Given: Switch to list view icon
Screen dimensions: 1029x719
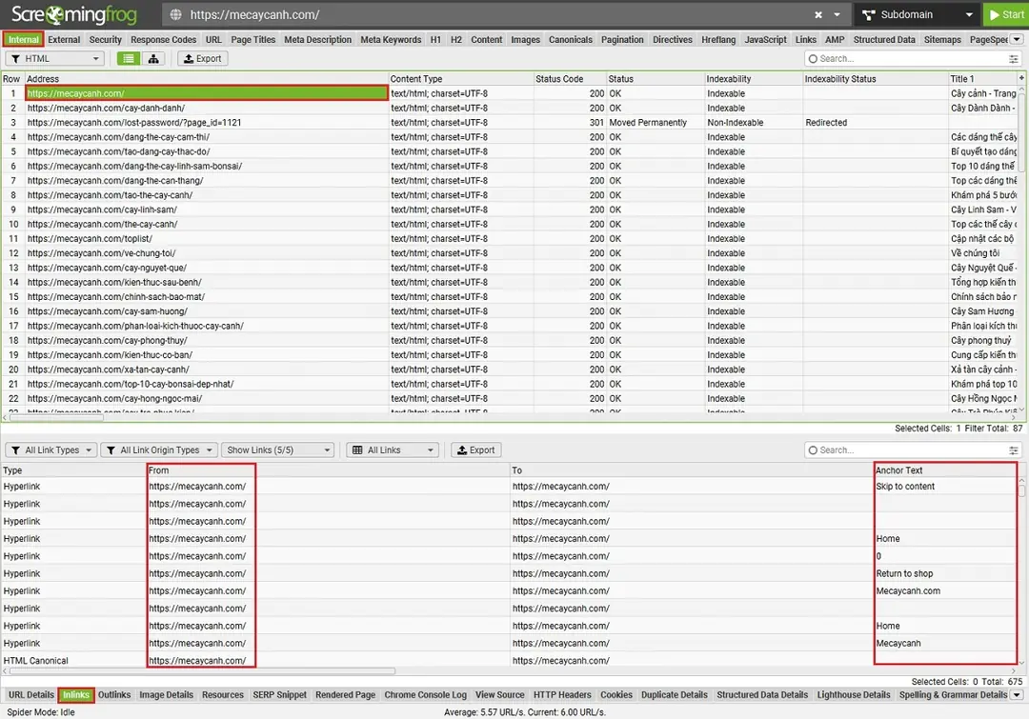Looking at the screenshot, I should (129, 59).
